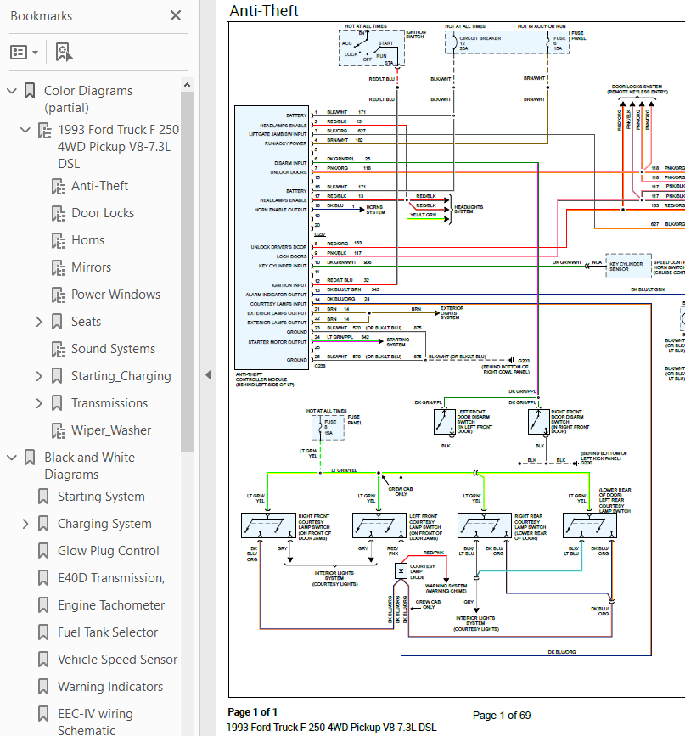Open the Door Locks bookmark

tap(103, 213)
